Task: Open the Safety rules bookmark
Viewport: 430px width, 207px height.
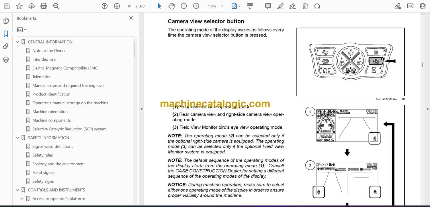Action: pos(43,155)
